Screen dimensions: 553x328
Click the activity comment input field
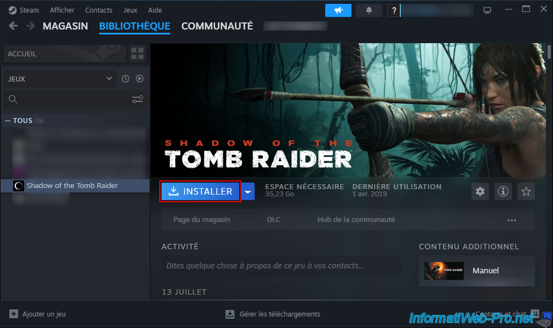tap(281, 266)
